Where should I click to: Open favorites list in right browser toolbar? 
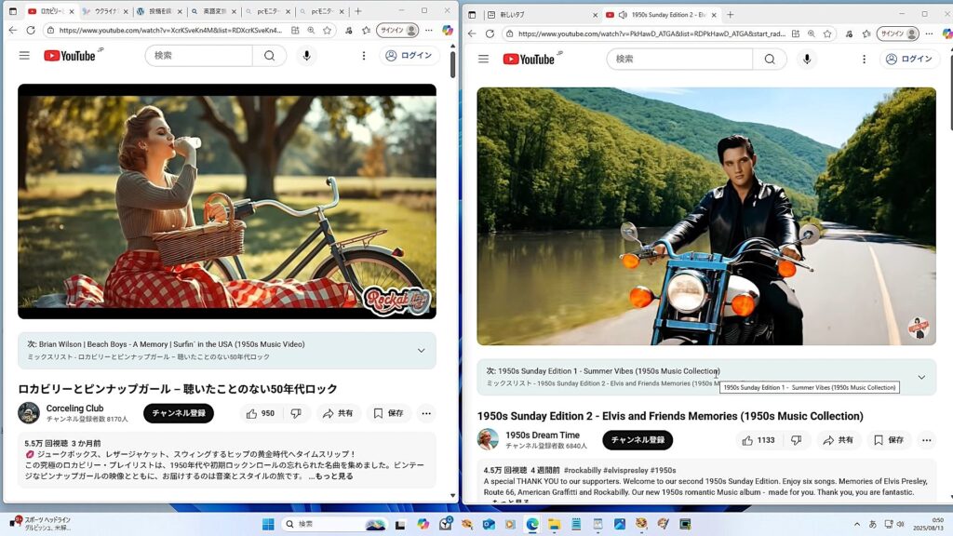point(866,33)
